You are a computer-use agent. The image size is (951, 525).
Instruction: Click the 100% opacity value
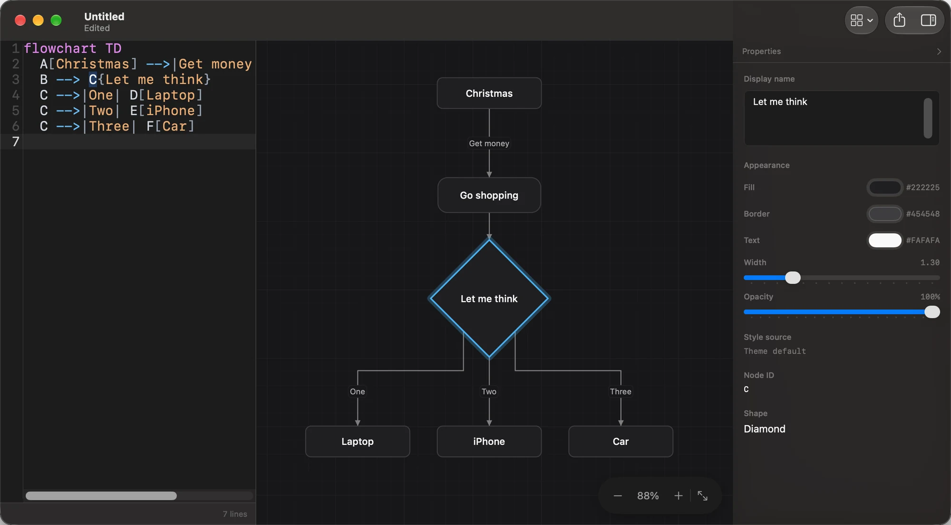930,297
